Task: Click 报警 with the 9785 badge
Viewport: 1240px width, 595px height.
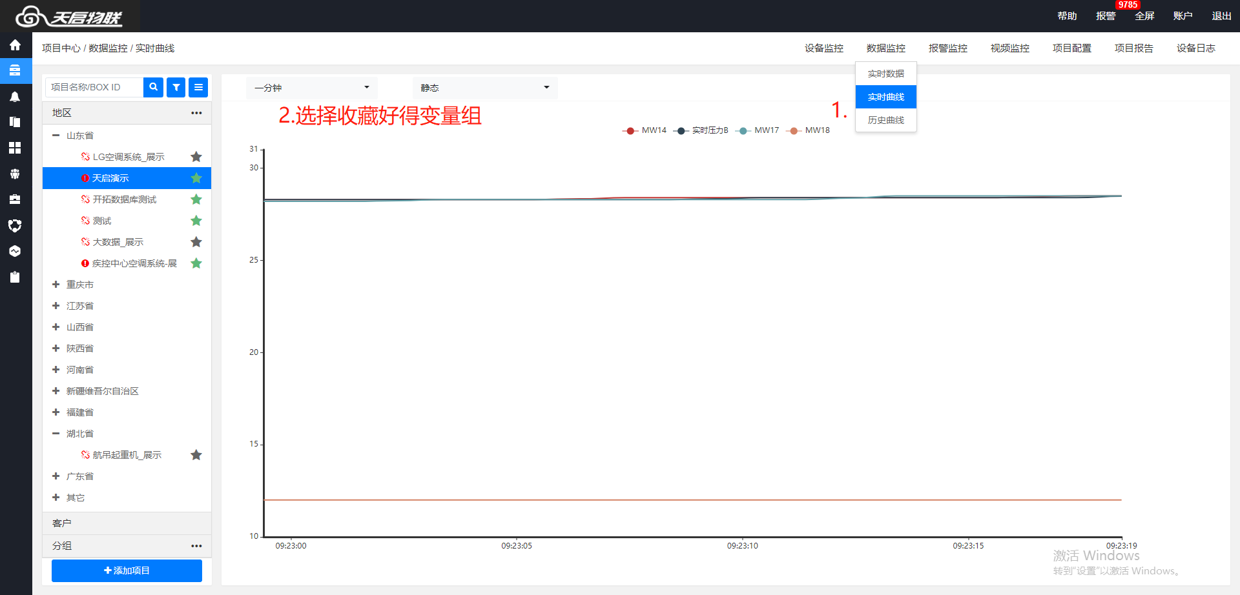Action: (1106, 16)
